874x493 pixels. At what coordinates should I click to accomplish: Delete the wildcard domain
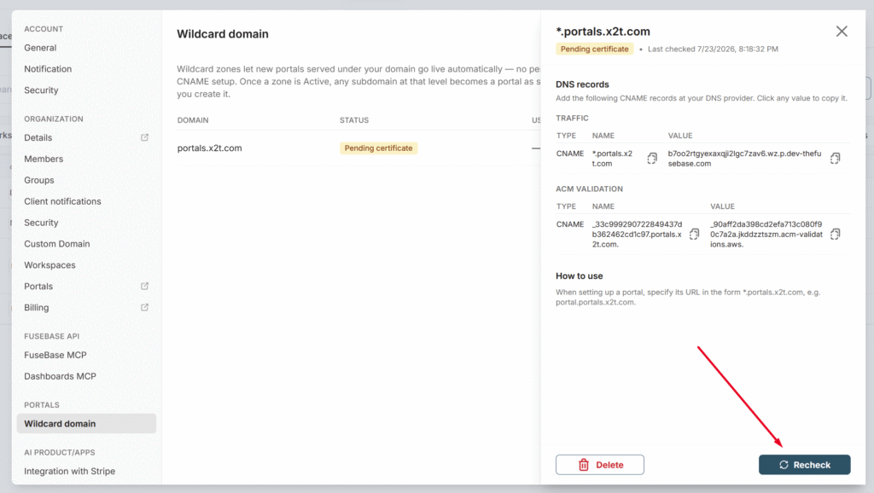(600, 465)
